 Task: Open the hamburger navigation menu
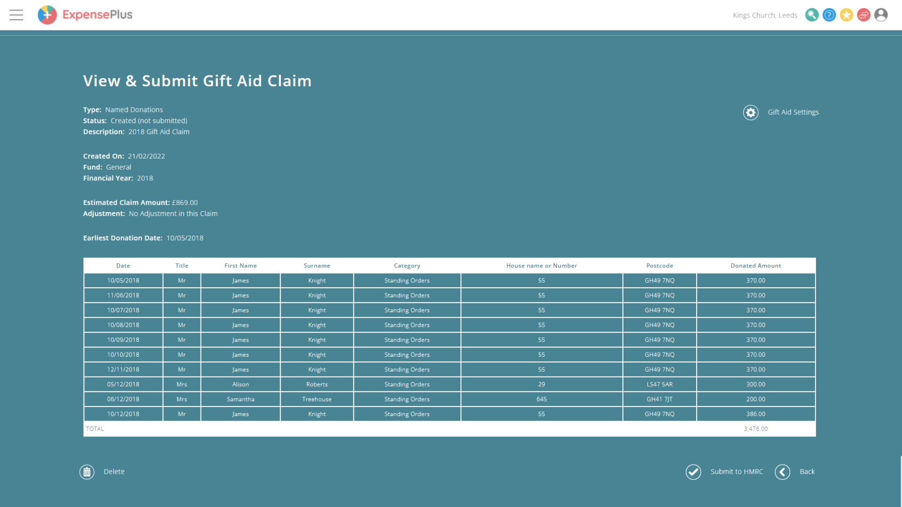[x=16, y=15]
